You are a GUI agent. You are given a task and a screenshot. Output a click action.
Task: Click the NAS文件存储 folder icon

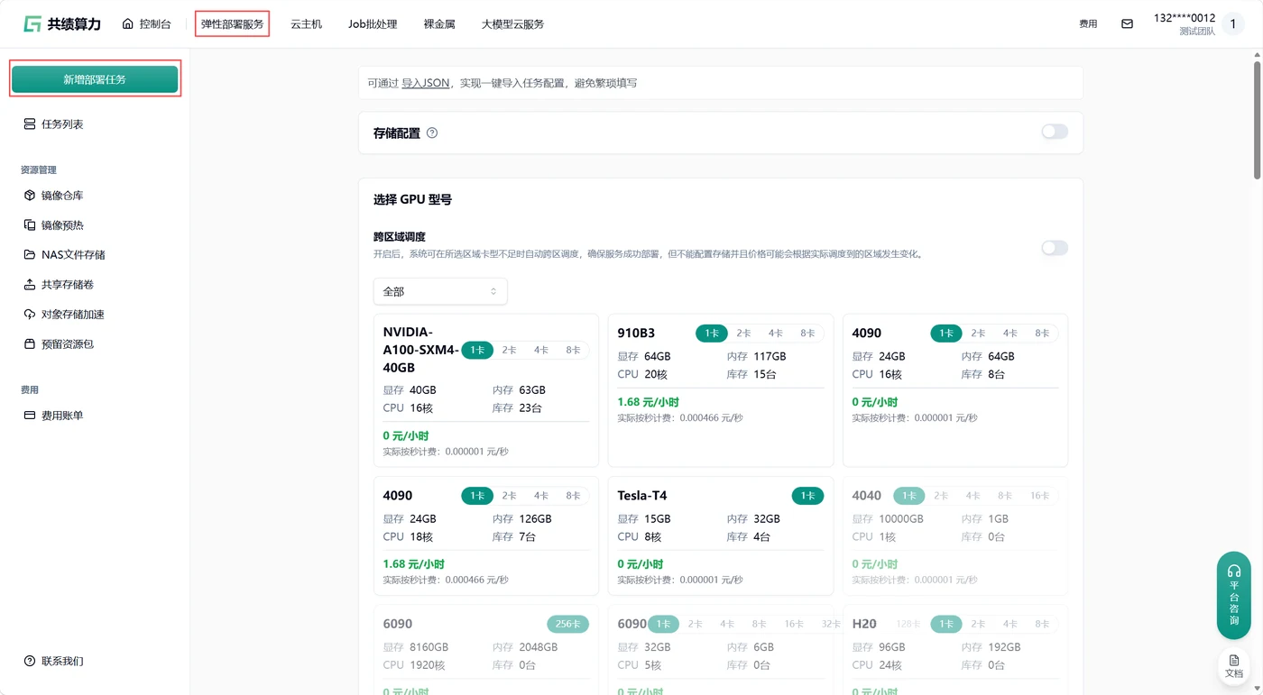30,255
